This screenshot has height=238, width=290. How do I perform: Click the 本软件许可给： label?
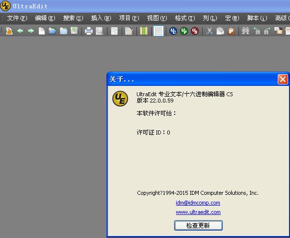(157, 113)
